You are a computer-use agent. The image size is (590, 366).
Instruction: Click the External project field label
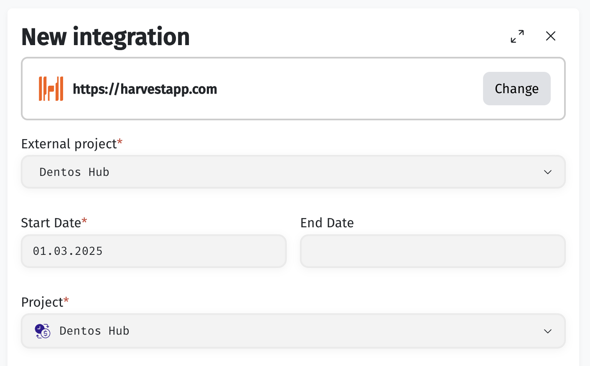[69, 144]
